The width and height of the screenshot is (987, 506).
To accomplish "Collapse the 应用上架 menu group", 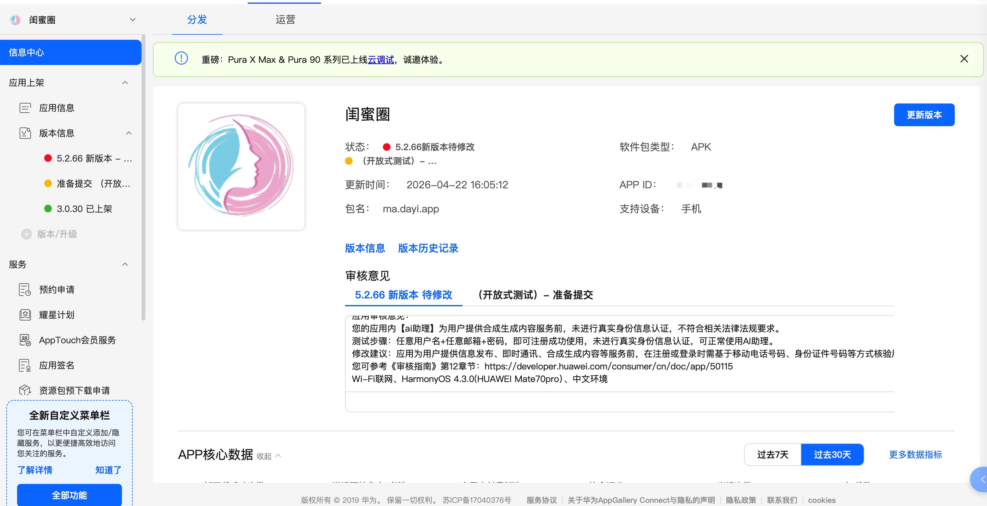I will (125, 83).
